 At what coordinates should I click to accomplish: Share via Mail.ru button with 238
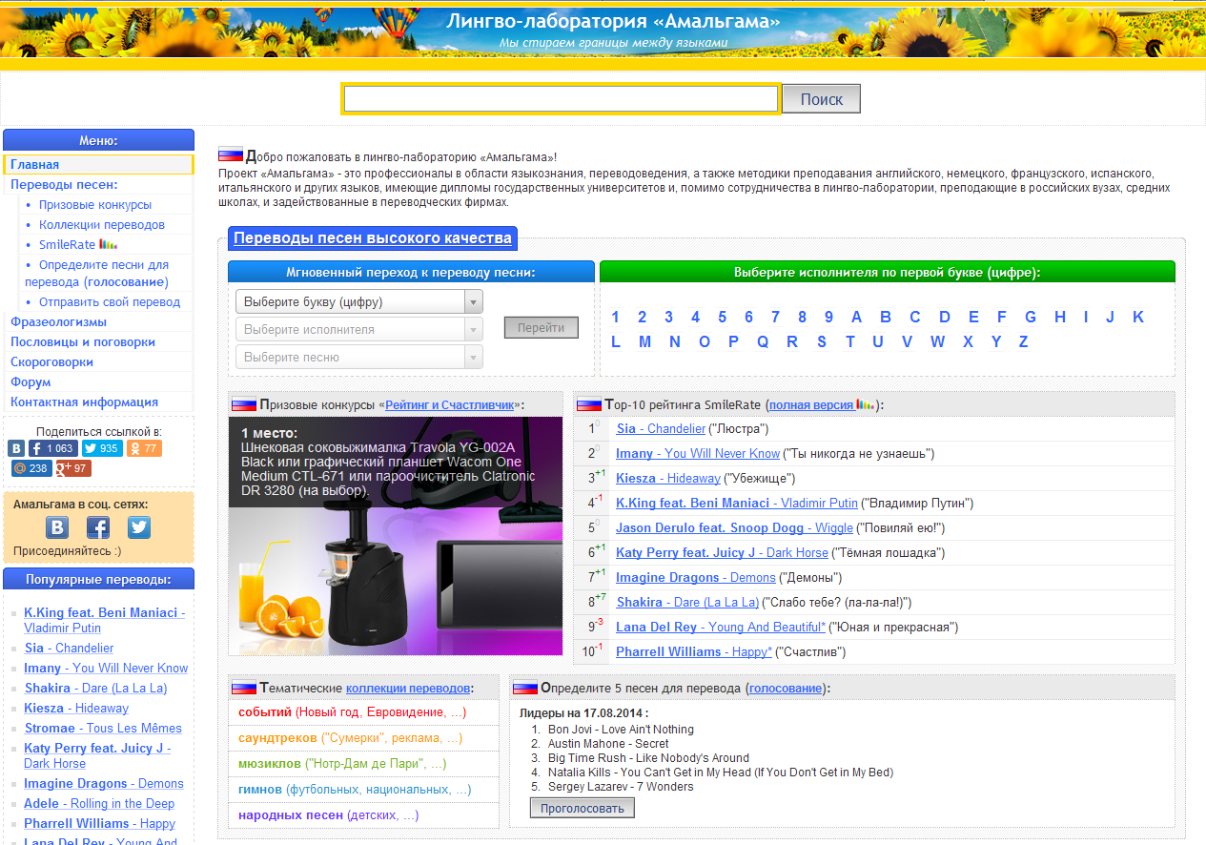coord(31,468)
